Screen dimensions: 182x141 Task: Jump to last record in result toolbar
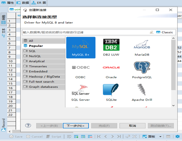(119, 136)
